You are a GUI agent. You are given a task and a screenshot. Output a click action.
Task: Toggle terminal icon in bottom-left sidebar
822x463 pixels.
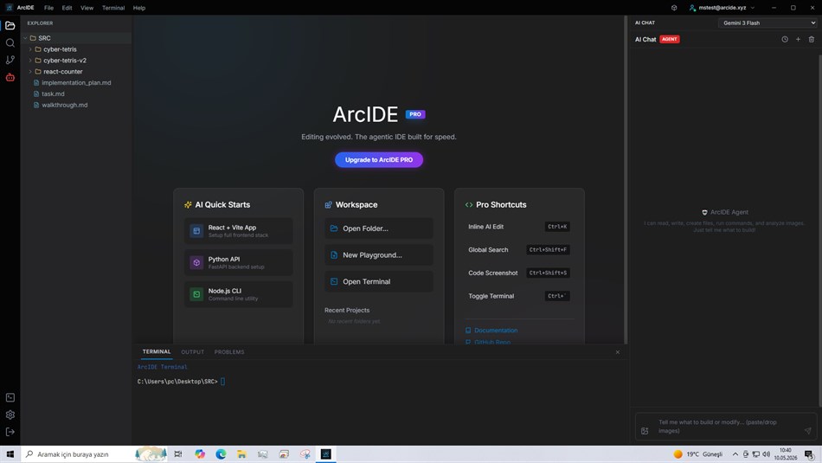[10, 397]
